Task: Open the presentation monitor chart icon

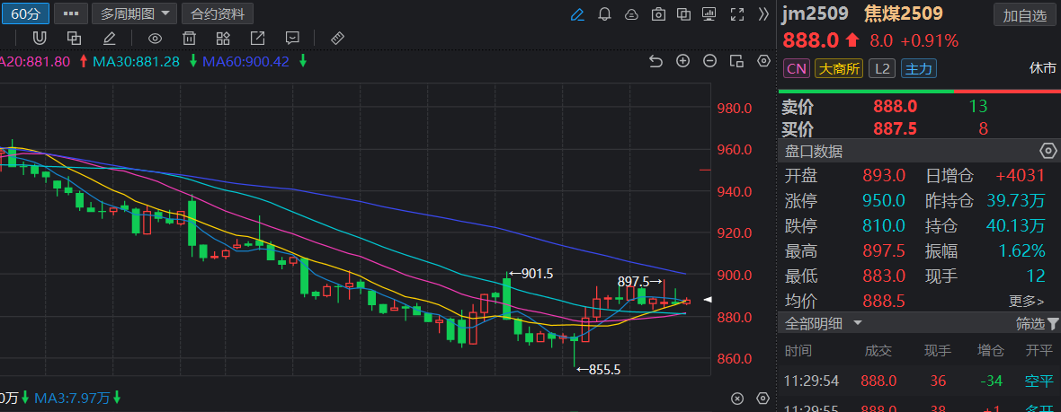Action: [x=709, y=14]
